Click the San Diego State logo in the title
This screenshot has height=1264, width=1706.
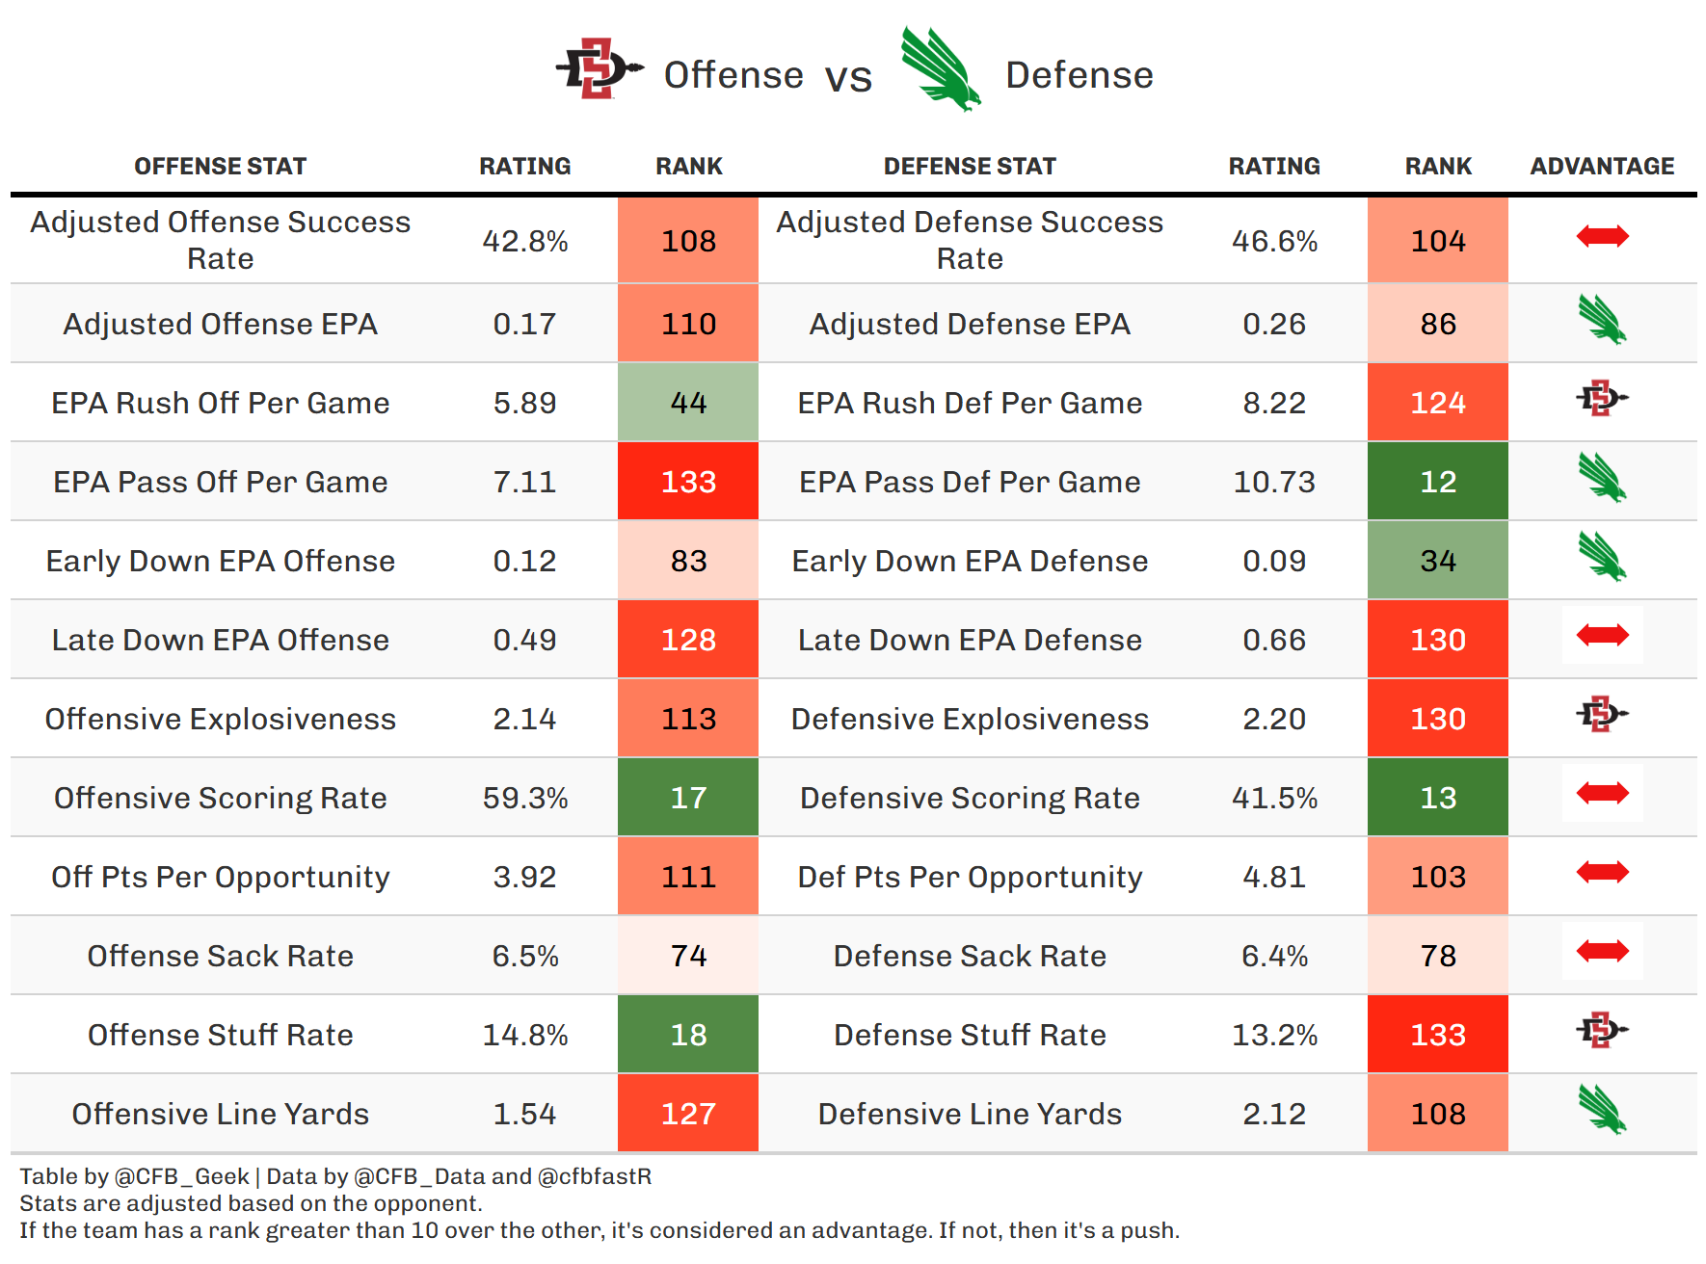click(x=599, y=69)
